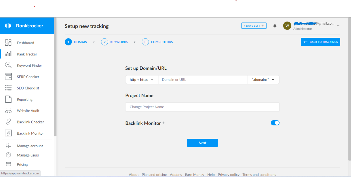Open the *.domain/* match type dropdown
The image size is (351, 177).
click(263, 80)
